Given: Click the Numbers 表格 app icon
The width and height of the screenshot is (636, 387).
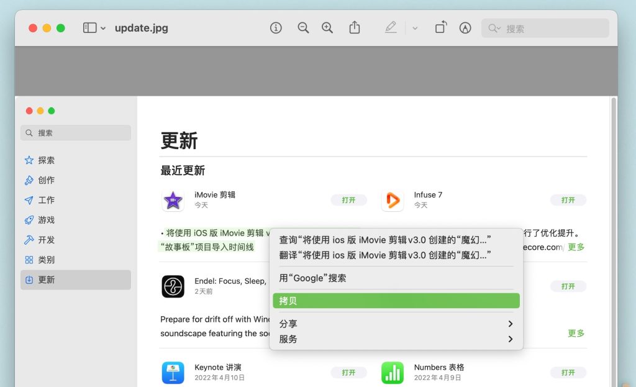Looking at the screenshot, I should pyautogui.click(x=393, y=372).
